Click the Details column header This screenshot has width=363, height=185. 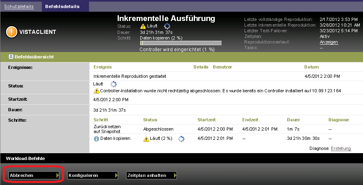coord(201,67)
